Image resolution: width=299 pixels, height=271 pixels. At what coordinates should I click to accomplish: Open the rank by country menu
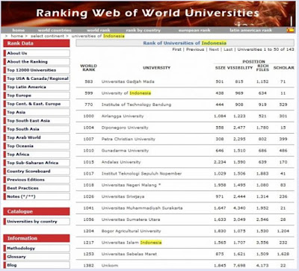coord(144,30)
